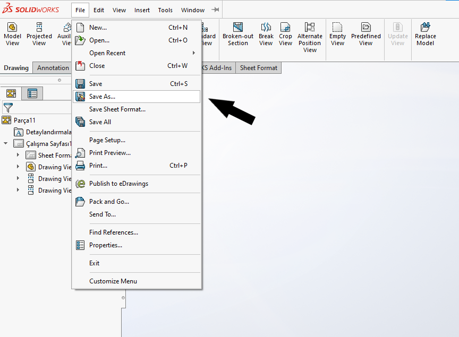Viewport: 459px width, 337px height.
Task: Click Customize Menu at bottom of File menu
Action: (113, 281)
